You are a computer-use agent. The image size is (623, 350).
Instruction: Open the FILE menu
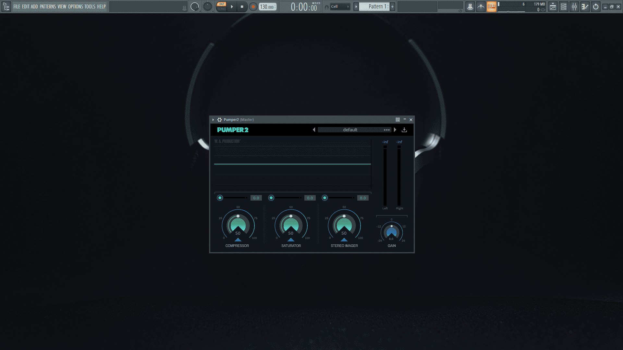17,6
